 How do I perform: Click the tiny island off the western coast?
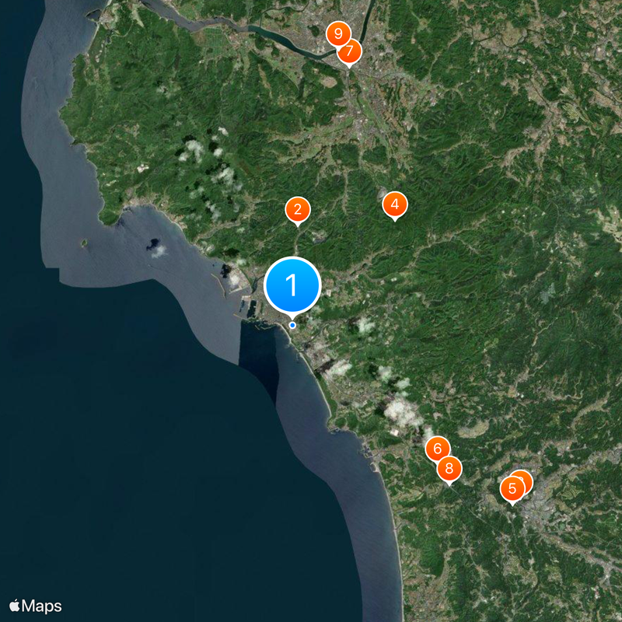pyautogui.click(x=84, y=243)
